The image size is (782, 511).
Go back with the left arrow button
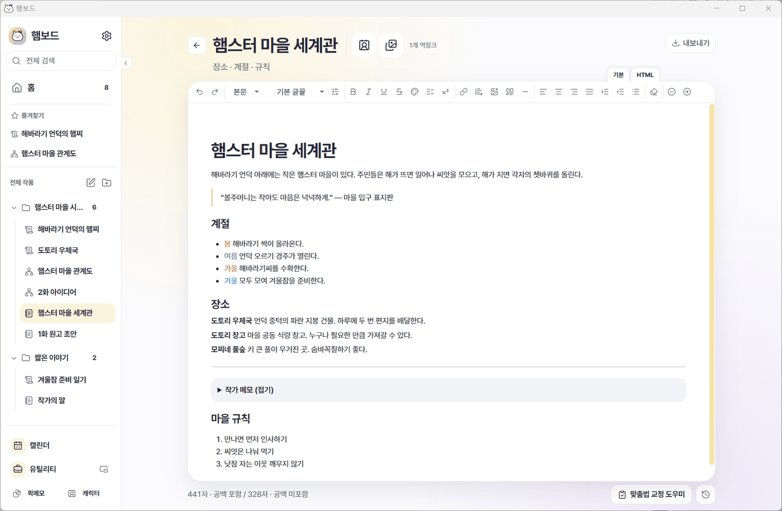click(197, 45)
